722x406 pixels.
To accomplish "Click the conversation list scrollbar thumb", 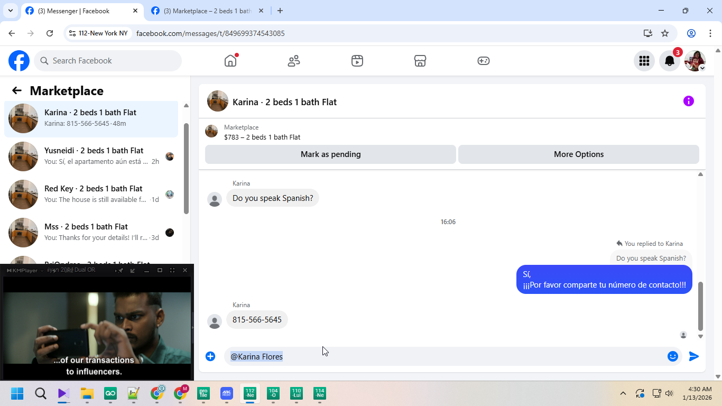I will pos(186,169).
